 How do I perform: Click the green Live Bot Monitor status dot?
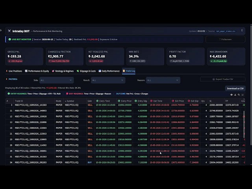click(9, 39)
